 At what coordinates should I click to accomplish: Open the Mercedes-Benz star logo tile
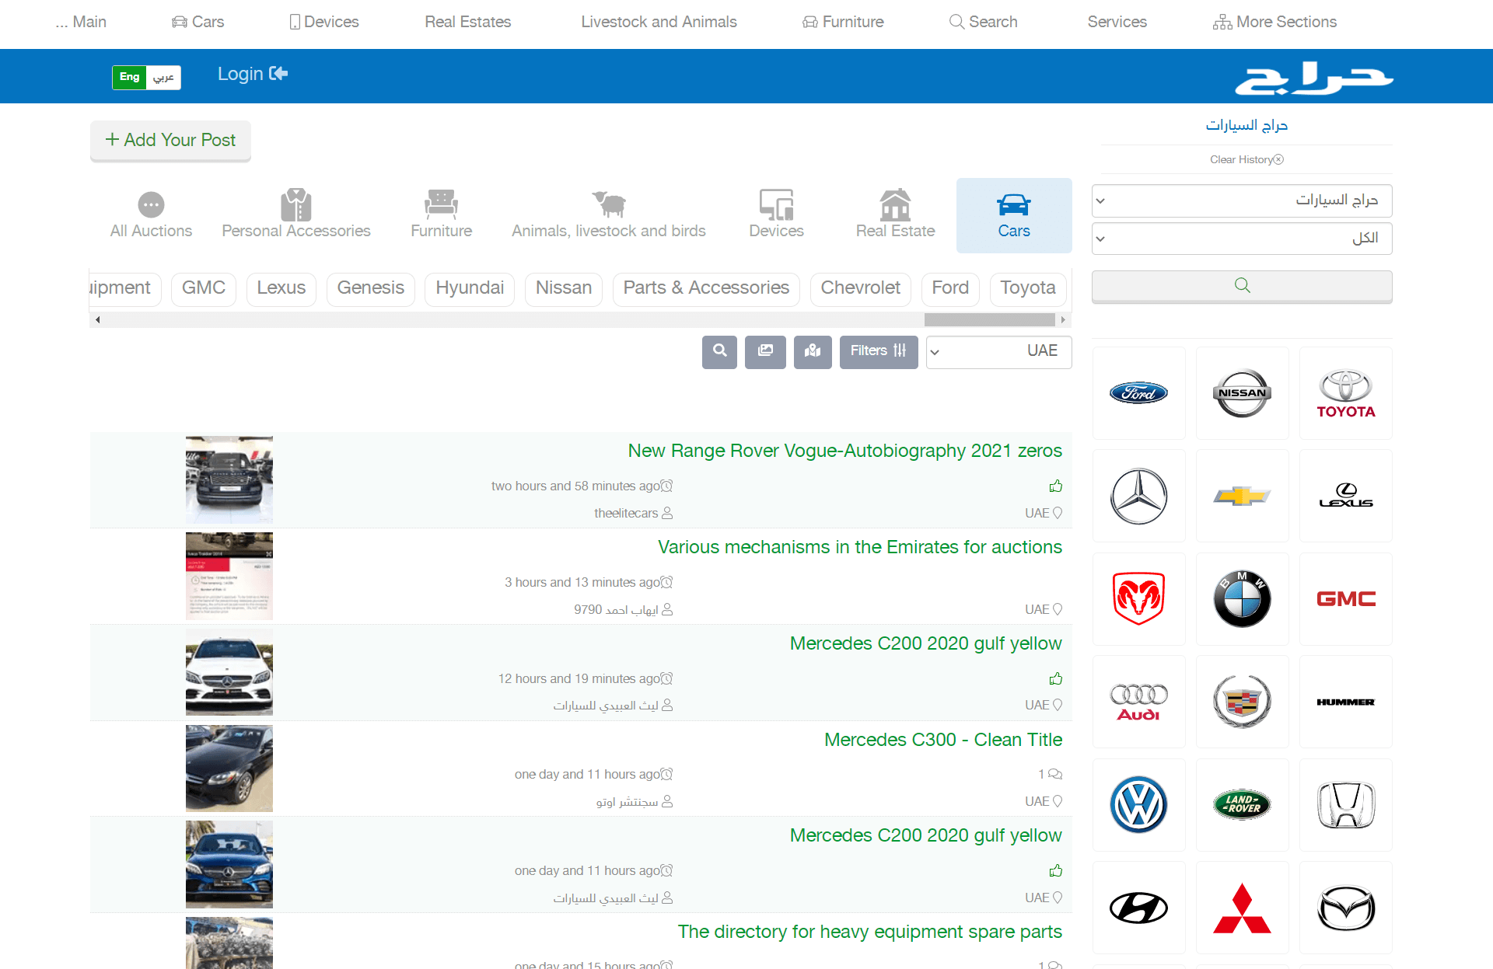pos(1138,496)
